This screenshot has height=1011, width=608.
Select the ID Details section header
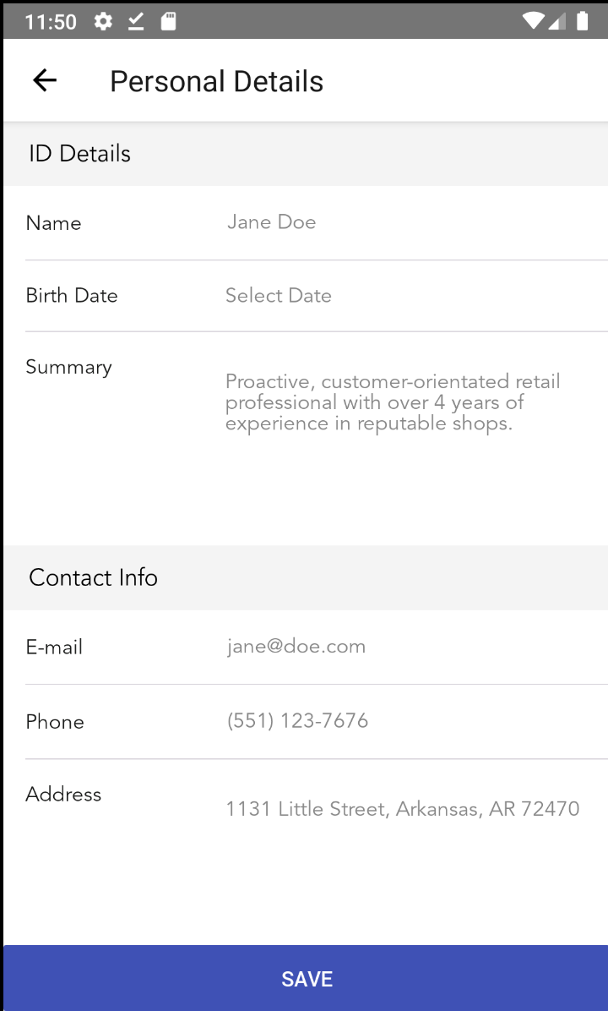[306, 154]
